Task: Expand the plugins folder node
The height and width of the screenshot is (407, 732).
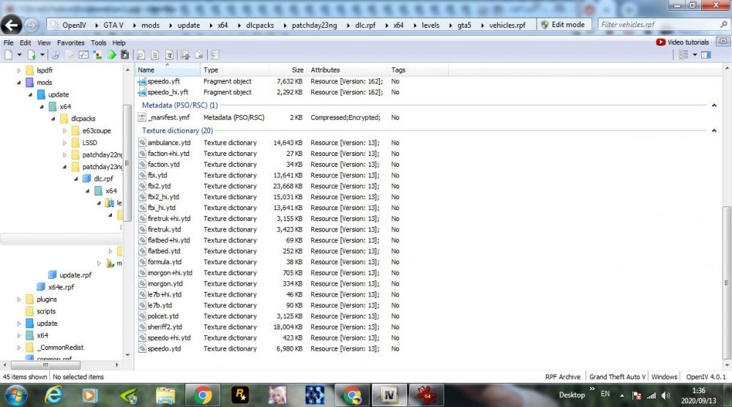Action: [19, 299]
